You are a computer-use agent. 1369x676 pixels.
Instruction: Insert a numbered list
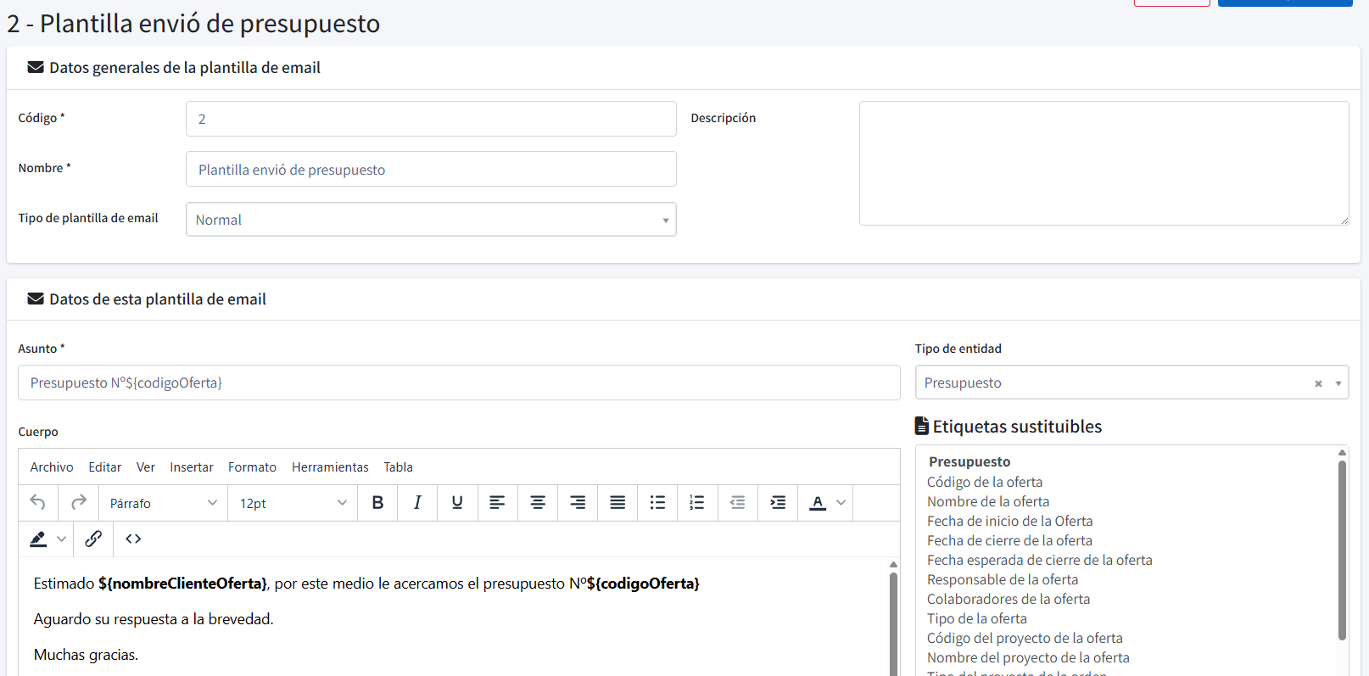(x=697, y=503)
